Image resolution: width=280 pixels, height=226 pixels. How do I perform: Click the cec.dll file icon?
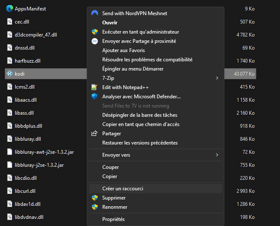(10, 21)
